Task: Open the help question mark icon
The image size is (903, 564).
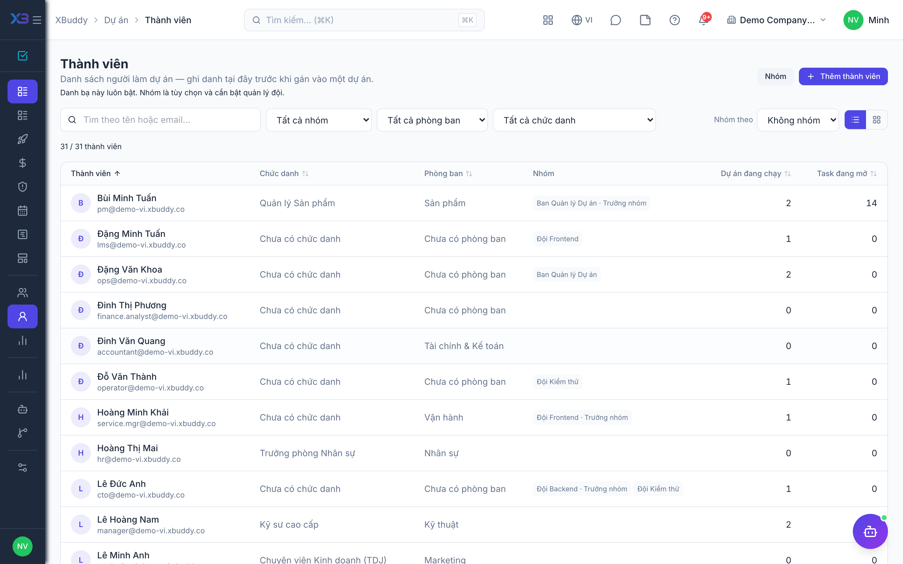Action: pos(675,20)
